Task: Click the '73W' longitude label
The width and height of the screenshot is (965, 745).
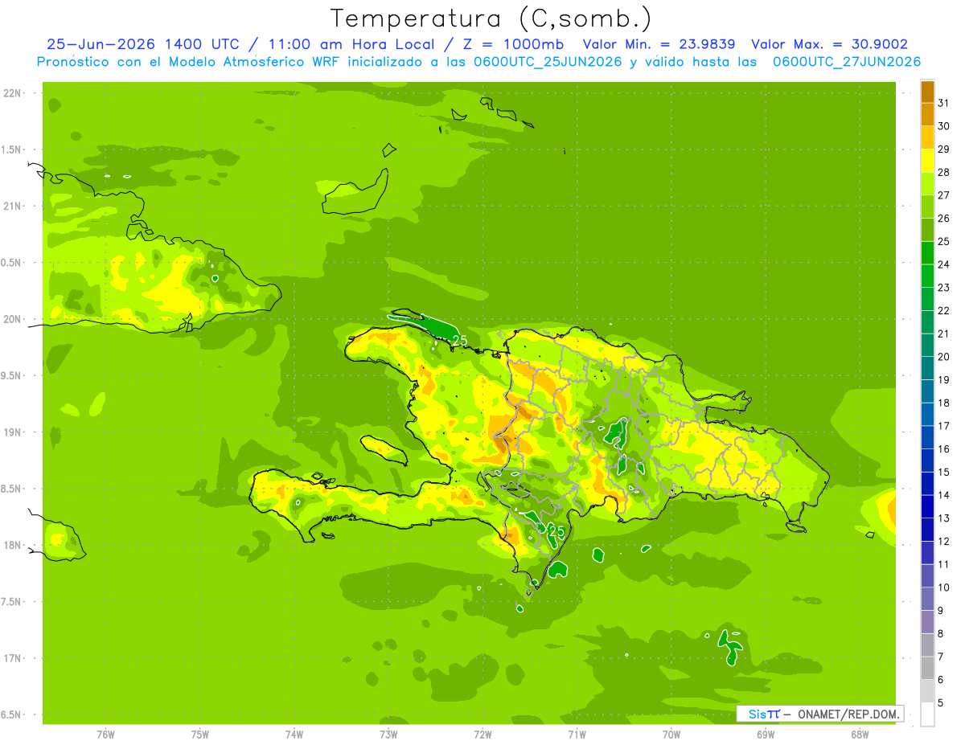Action: point(388,735)
